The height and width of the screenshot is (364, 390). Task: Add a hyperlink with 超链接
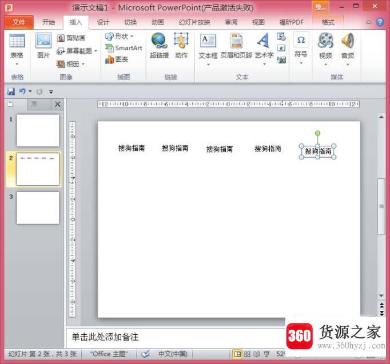coord(159,46)
